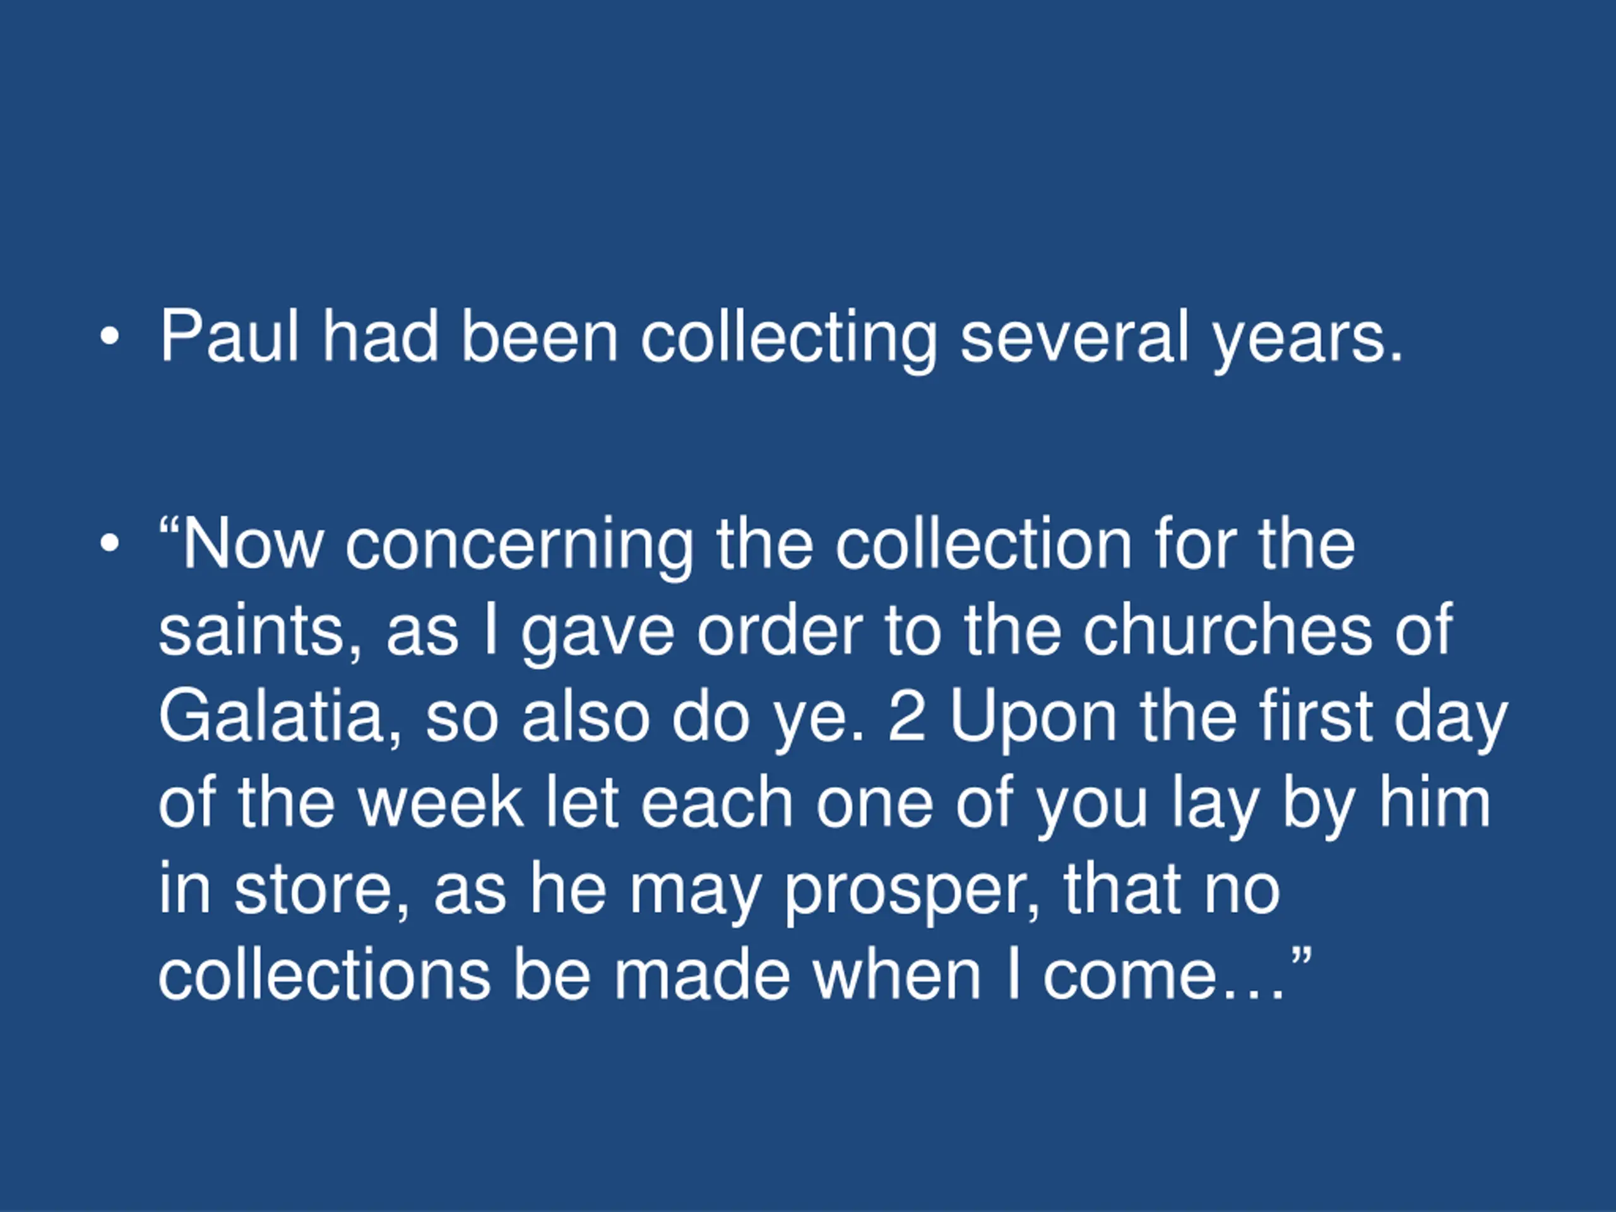The image size is (1616, 1212).
Task: Click the verse number "2" before "Upon"
Action: 906,716
